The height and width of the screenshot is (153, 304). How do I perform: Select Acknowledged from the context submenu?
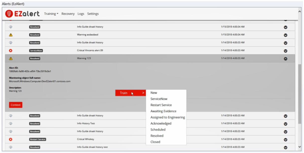click(161, 123)
